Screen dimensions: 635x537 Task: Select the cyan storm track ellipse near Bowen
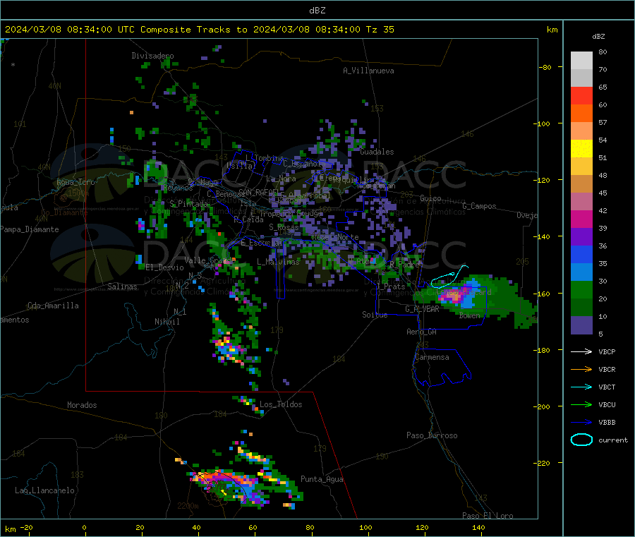coord(445,280)
